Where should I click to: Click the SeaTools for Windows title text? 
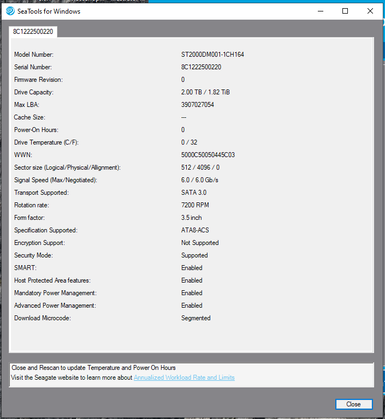pos(49,11)
